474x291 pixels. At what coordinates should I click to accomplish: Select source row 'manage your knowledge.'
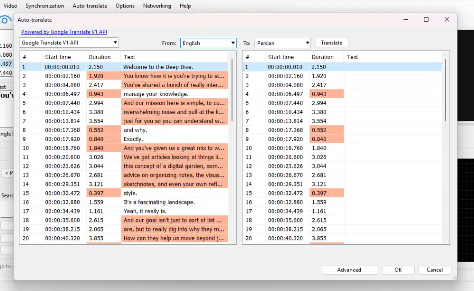(124, 94)
